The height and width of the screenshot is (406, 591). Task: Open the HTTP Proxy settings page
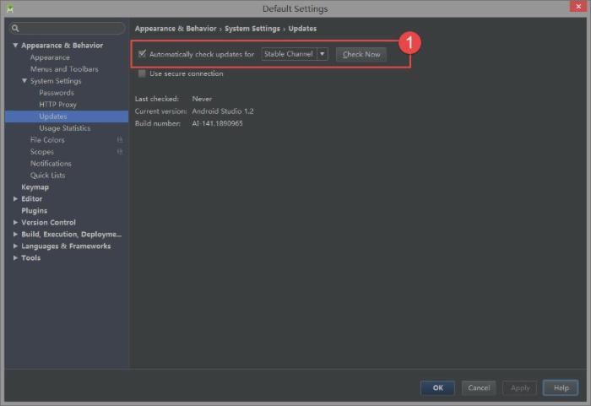(57, 105)
